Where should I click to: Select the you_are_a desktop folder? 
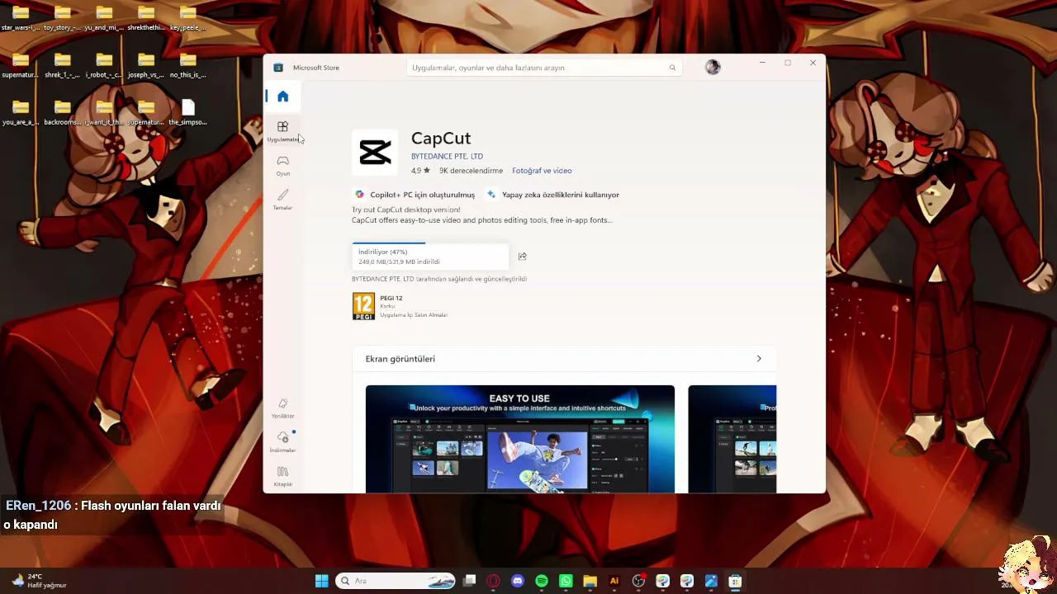tap(21, 113)
